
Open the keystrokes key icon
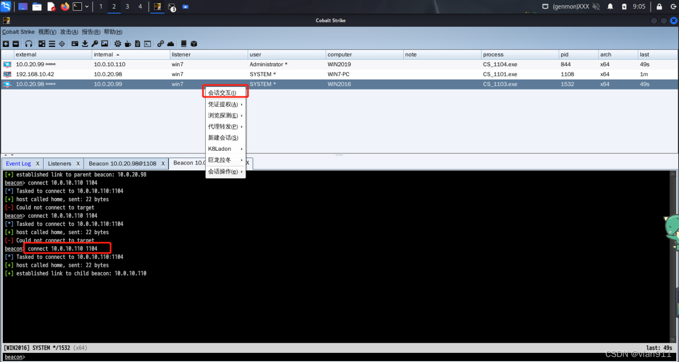tap(95, 44)
